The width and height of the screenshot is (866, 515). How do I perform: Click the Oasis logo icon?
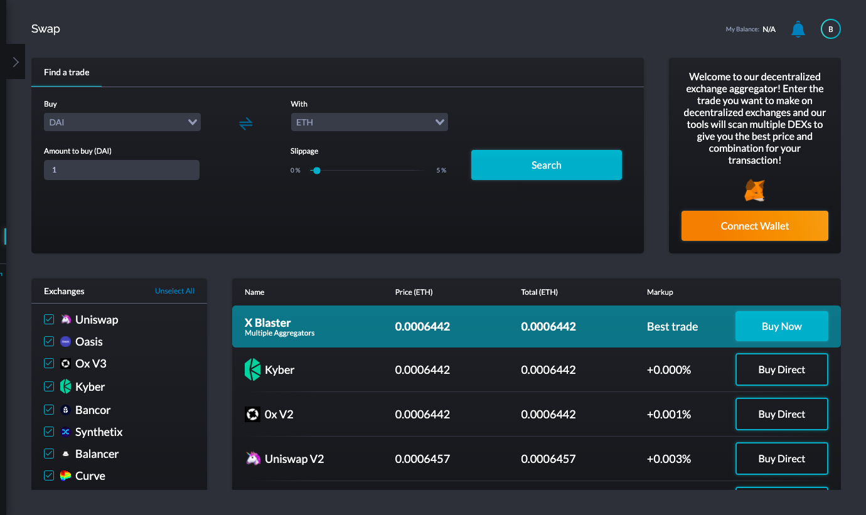66,341
